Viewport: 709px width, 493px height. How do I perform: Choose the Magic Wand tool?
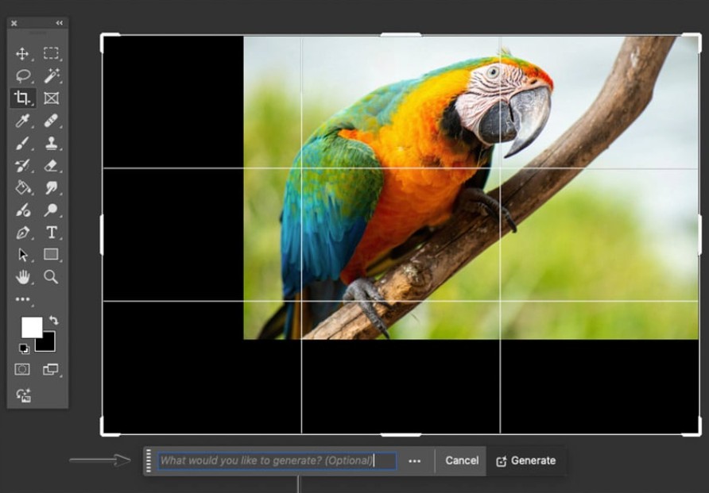[x=51, y=76]
